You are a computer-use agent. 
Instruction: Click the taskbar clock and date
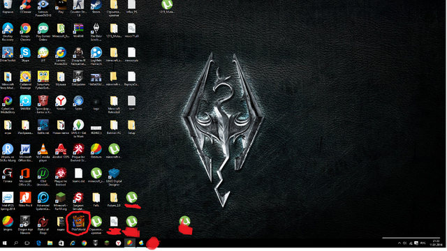[x=436, y=243]
